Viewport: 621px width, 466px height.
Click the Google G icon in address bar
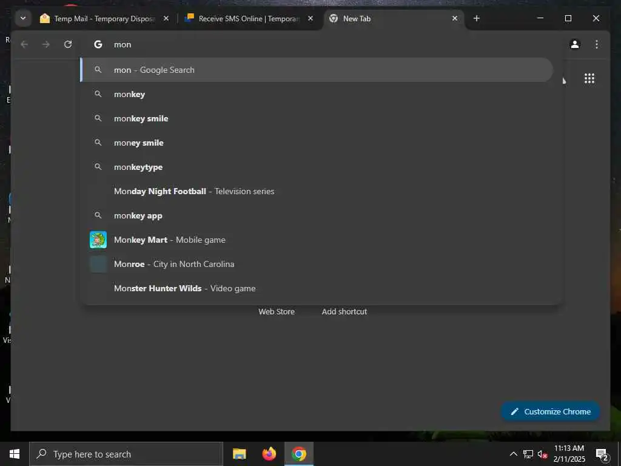(x=98, y=44)
